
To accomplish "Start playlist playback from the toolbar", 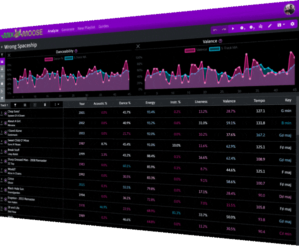I will coord(233,28).
